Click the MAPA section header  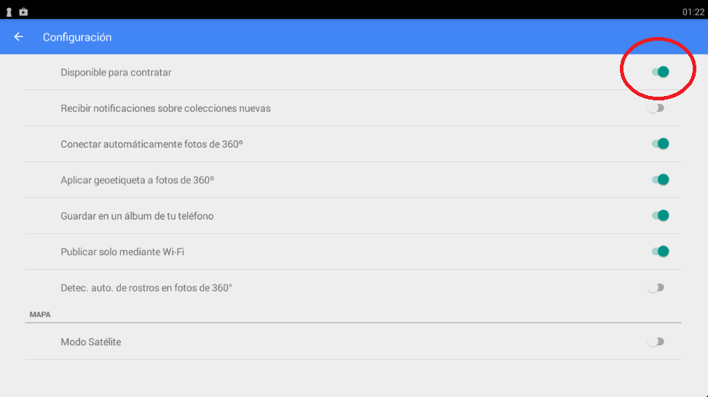click(40, 315)
